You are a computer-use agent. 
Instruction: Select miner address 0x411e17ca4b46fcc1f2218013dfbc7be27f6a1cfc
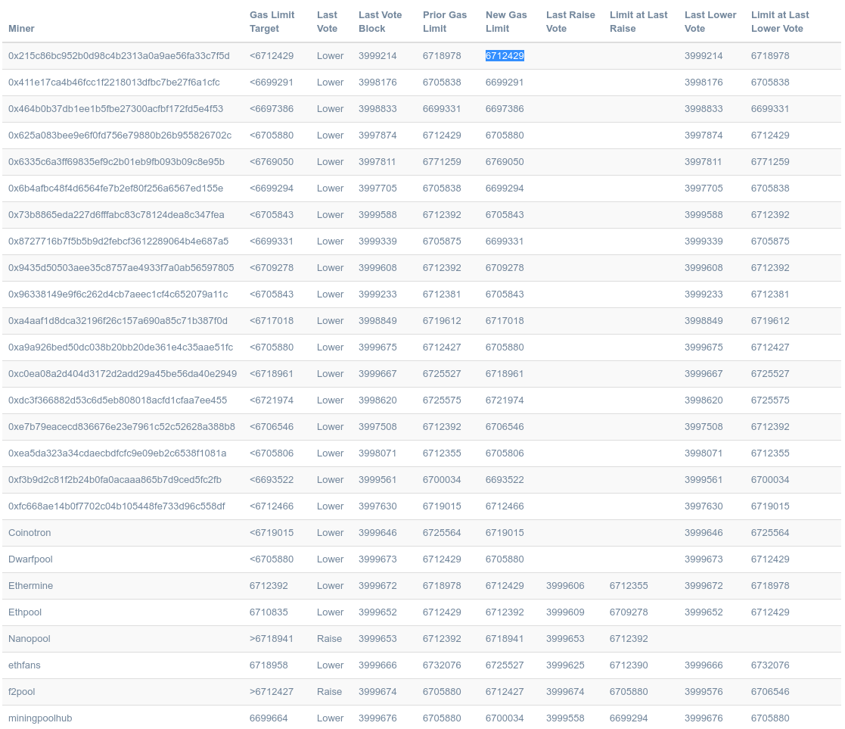tap(113, 82)
